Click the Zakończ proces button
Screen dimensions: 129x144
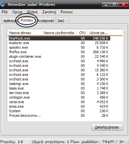pyautogui.click(x=107, y=127)
